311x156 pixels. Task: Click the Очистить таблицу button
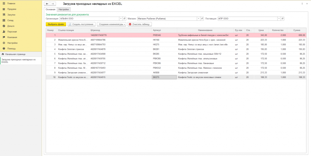[139, 24]
